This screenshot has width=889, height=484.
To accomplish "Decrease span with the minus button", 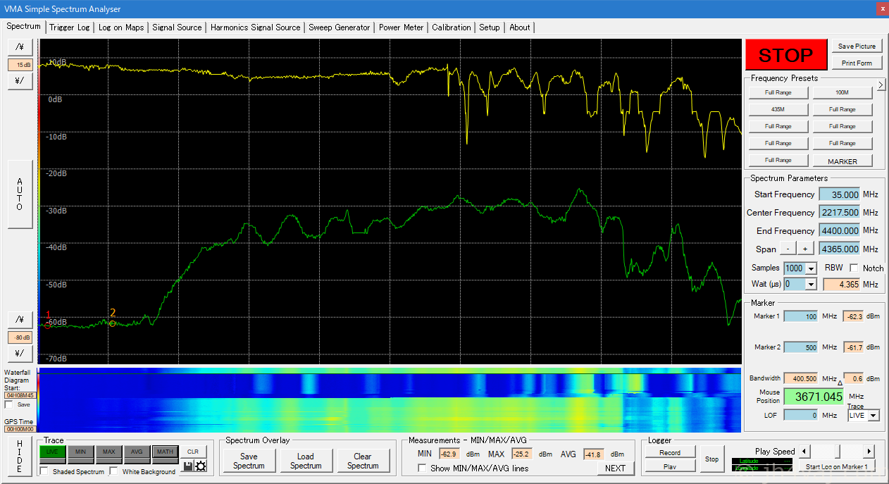I will [789, 249].
